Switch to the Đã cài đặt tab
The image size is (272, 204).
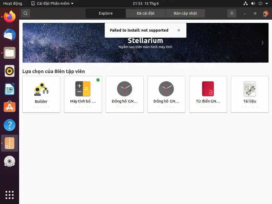click(146, 13)
